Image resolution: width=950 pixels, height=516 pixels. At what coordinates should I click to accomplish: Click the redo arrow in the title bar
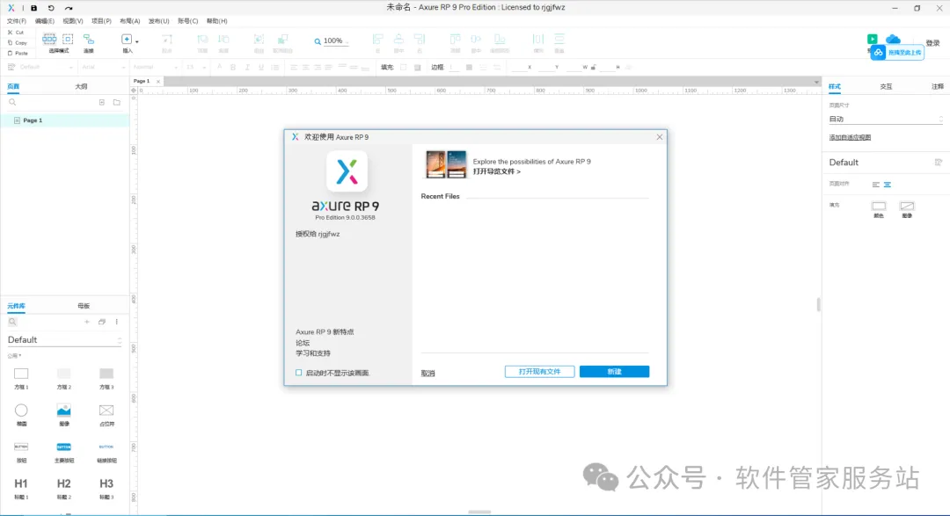click(69, 8)
